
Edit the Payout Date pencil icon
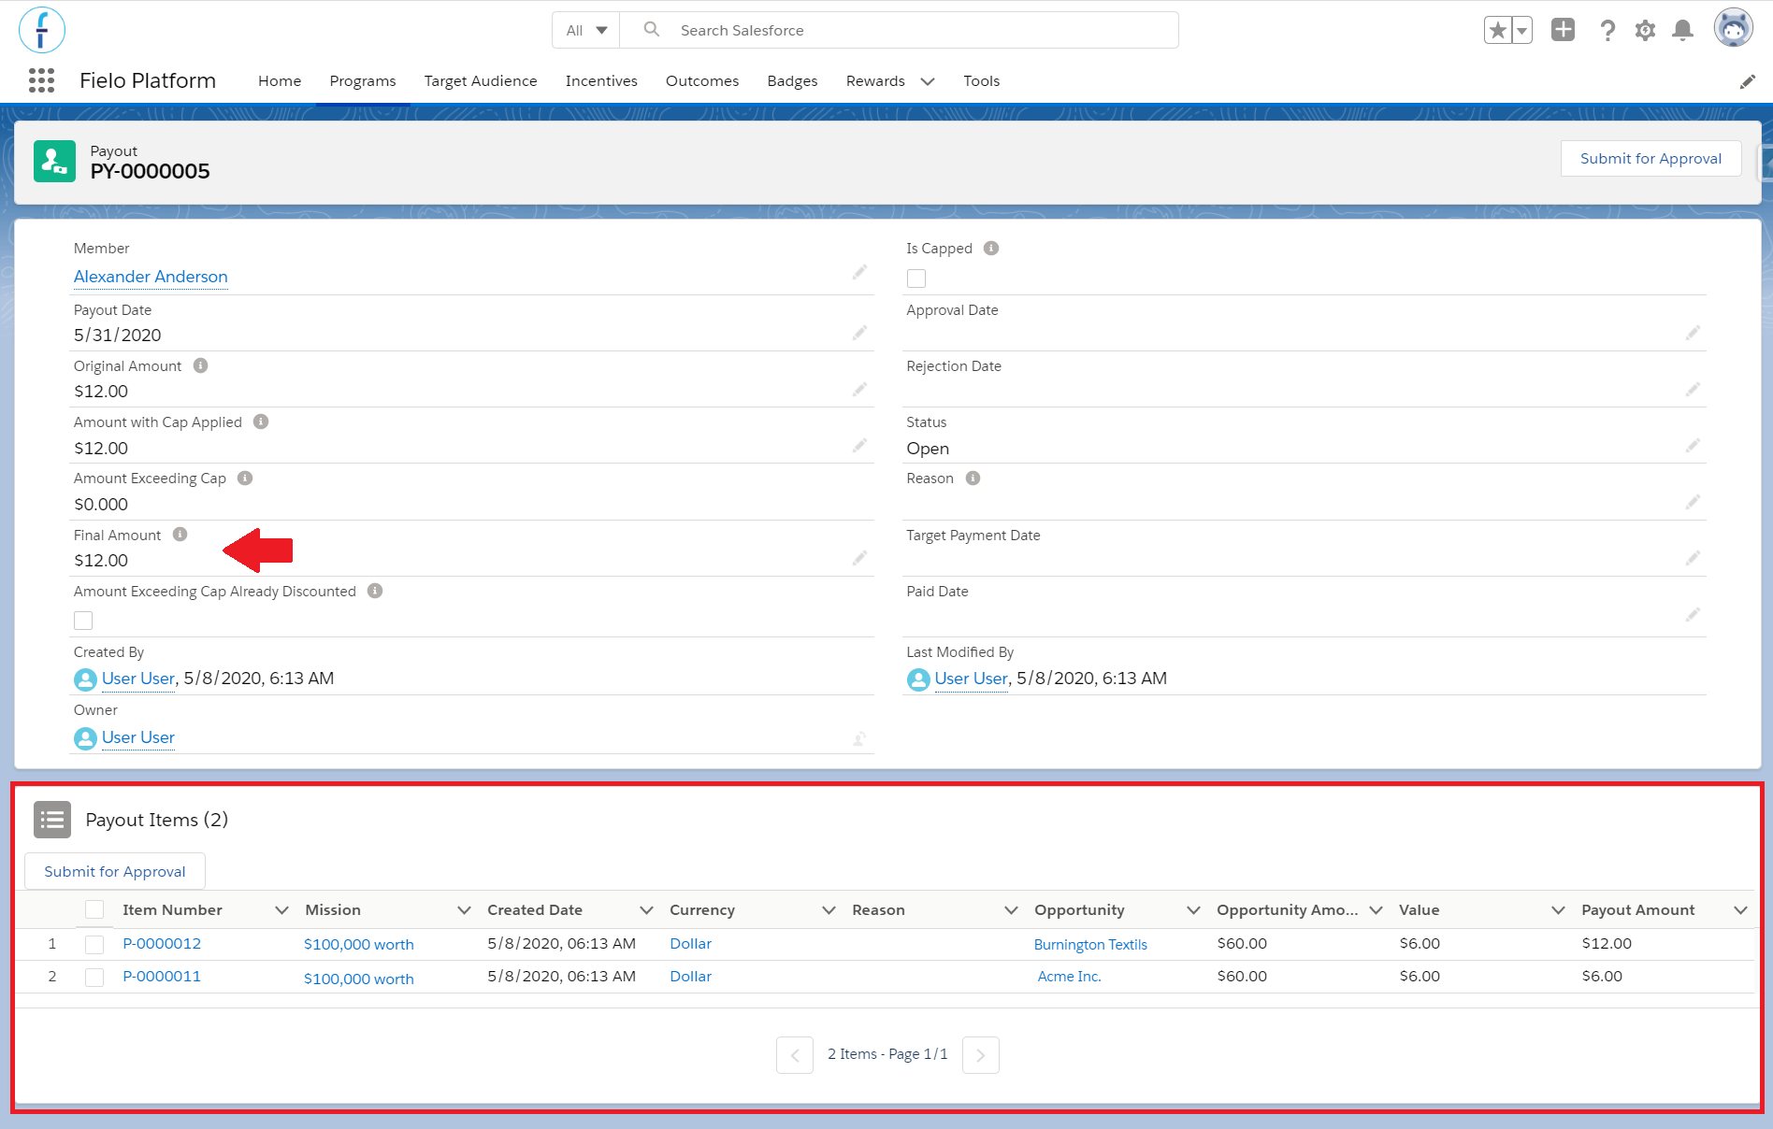pos(859,333)
